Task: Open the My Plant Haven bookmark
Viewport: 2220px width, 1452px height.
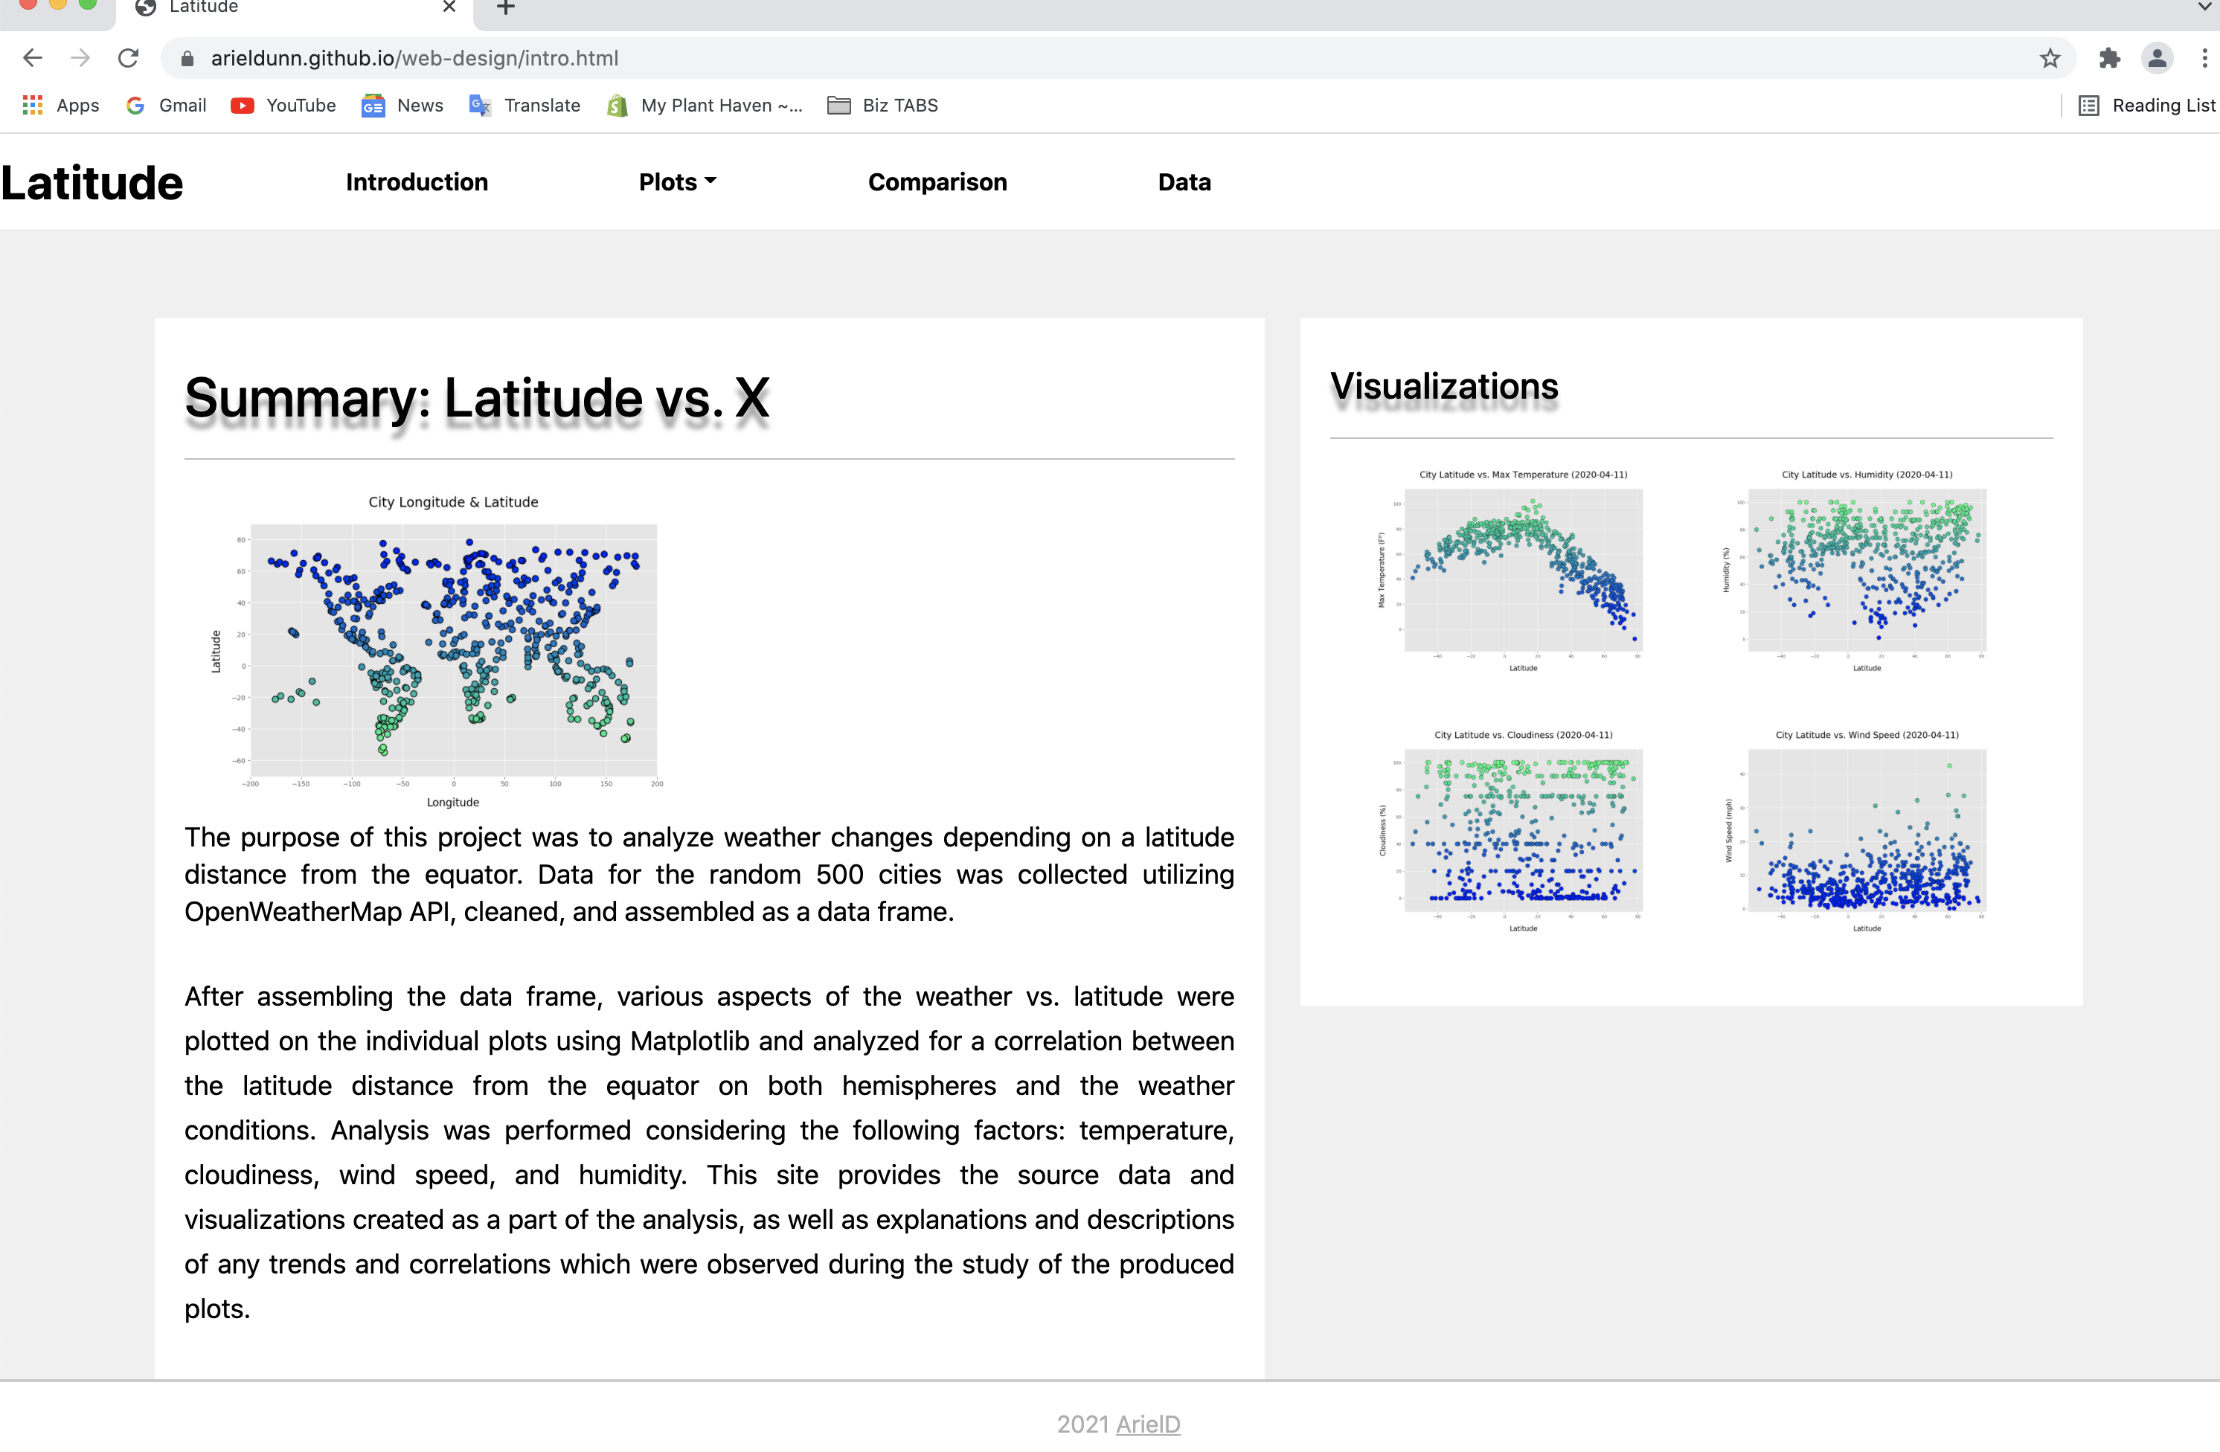Action: (x=705, y=106)
